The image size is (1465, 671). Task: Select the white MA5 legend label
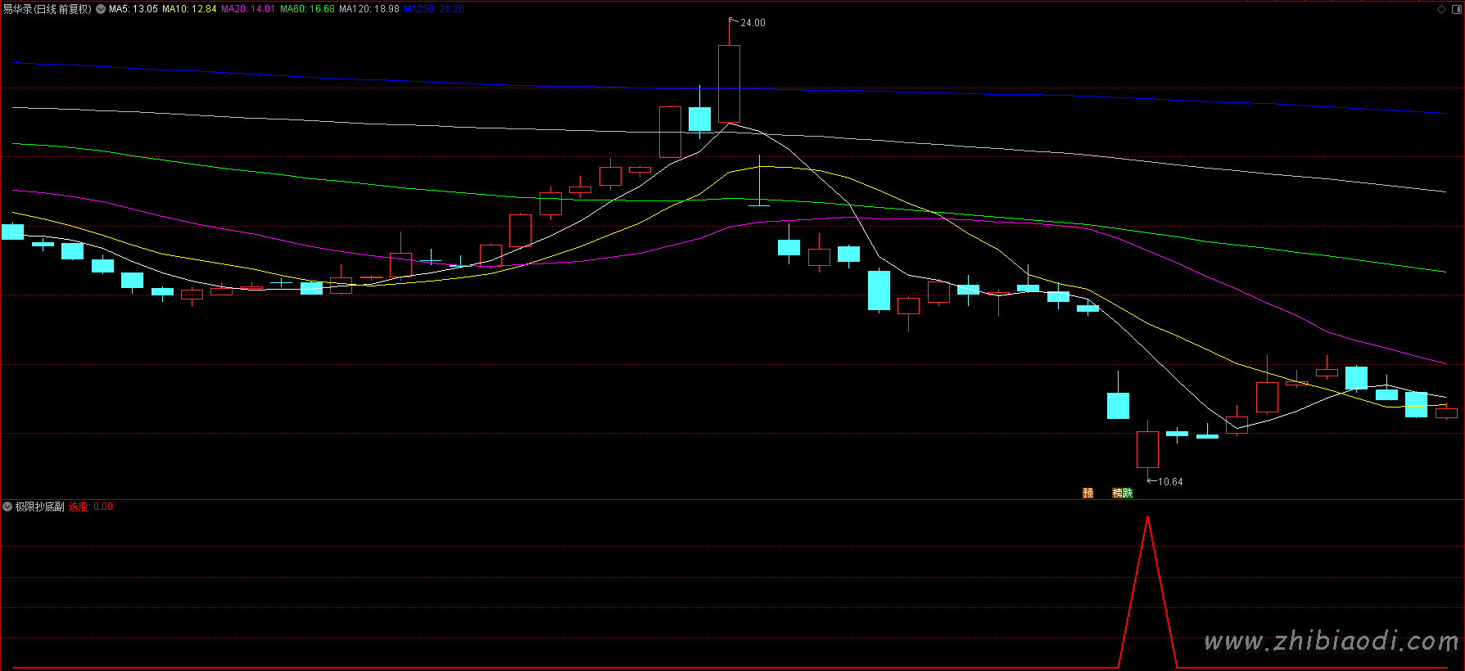point(133,9)
